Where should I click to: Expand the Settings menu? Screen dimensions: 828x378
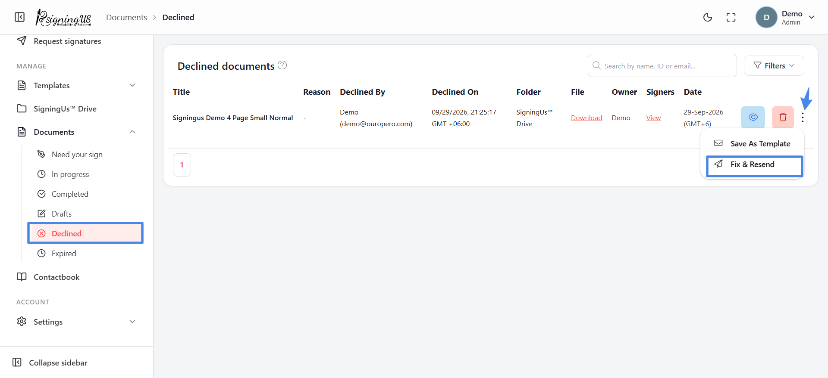[76, 322]
